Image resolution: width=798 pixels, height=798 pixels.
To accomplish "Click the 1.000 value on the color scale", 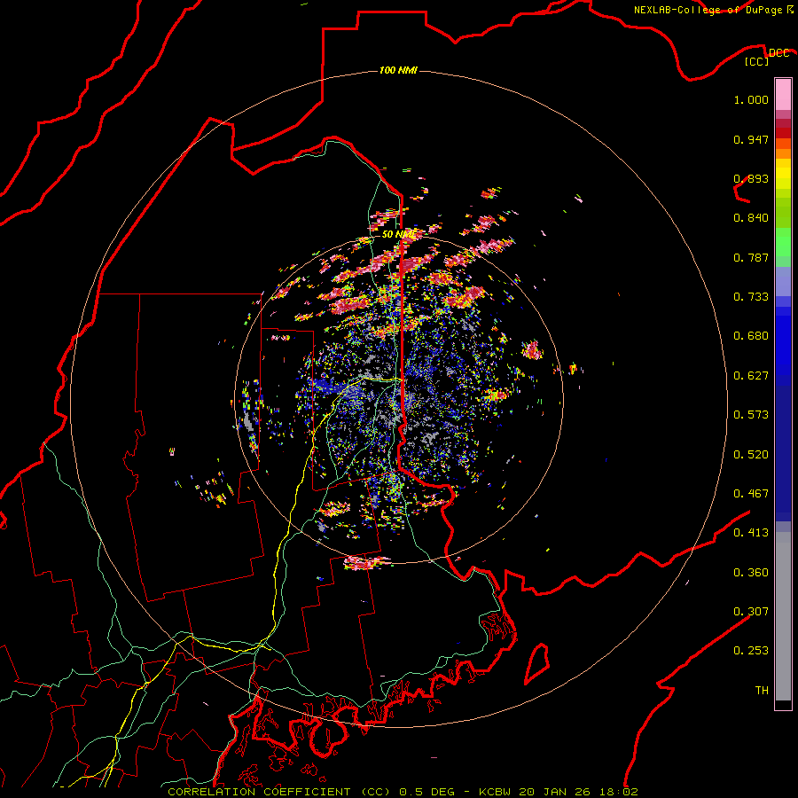I will point(751,99).
